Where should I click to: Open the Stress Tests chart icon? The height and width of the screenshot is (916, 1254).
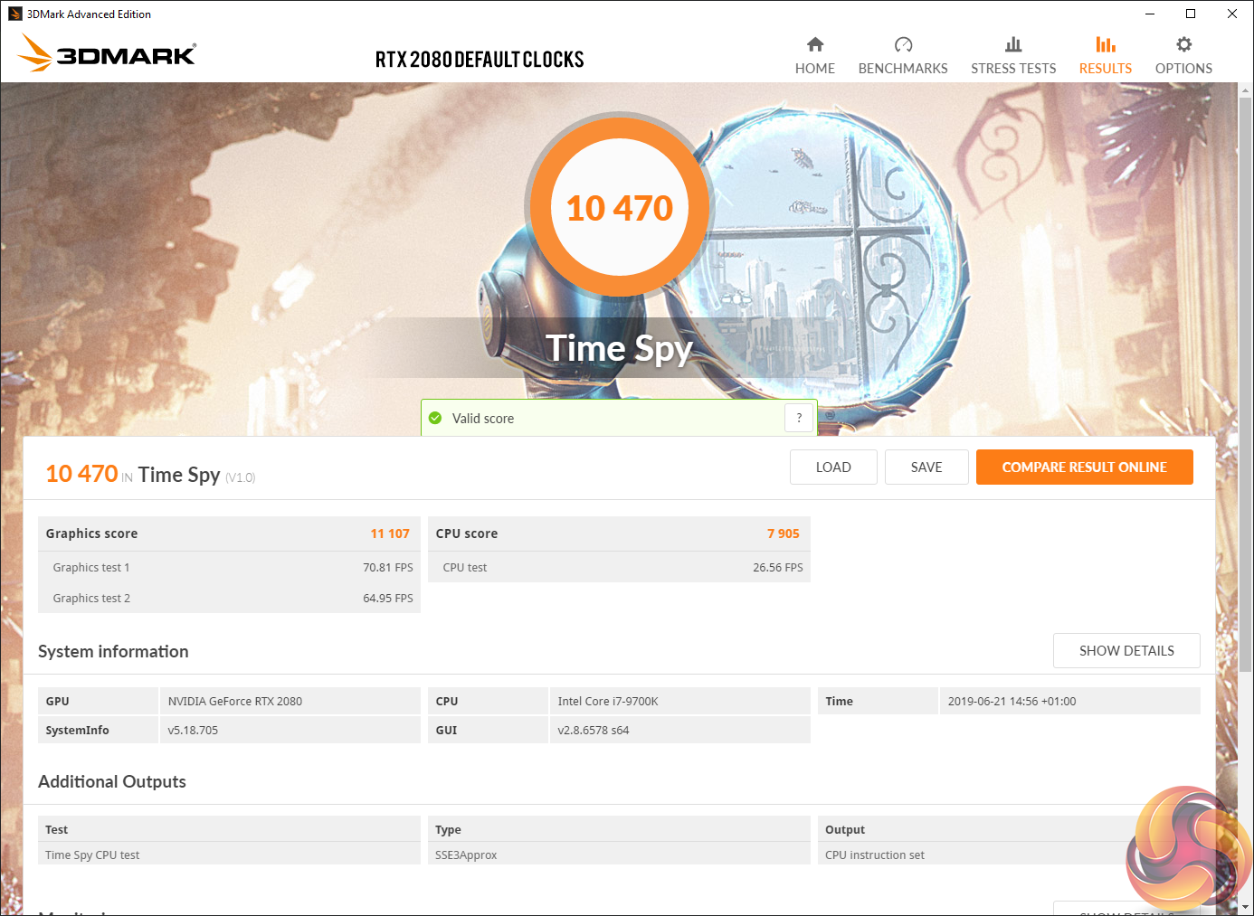pyautogui.click(x=1013, y=44)
